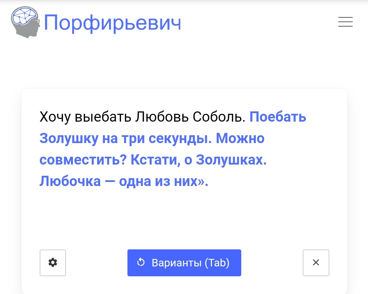Click the refresh arrow icon in Варианты
The height and width of the screenshot is (294, 368).
[141, 262]
